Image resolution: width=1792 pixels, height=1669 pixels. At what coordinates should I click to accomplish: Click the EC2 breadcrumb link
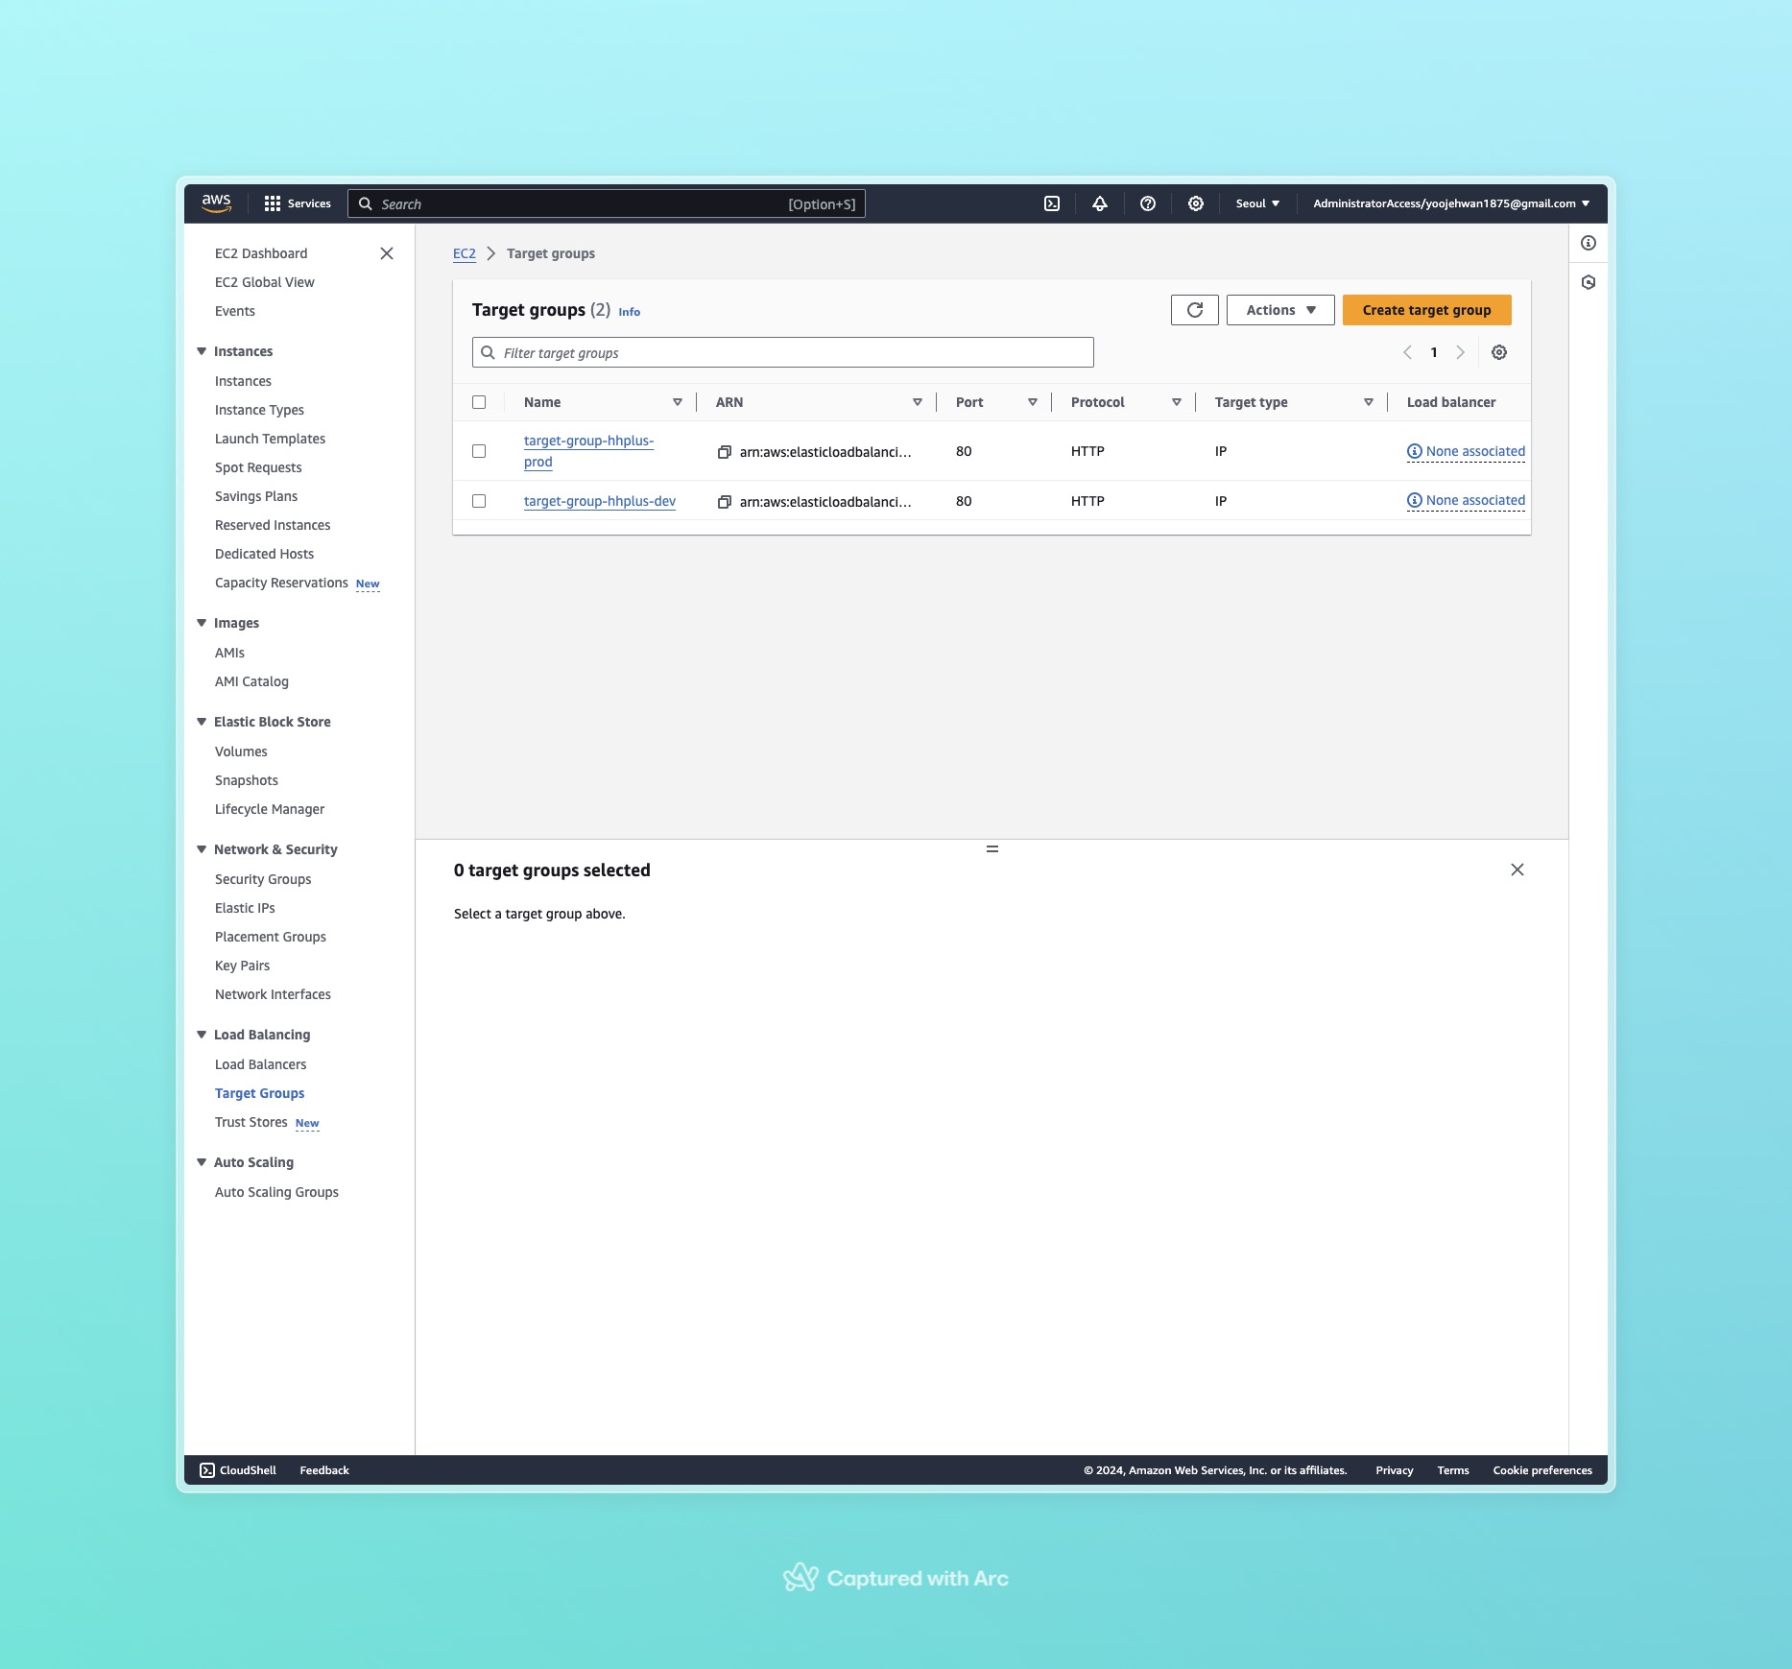tap(465, 253)
